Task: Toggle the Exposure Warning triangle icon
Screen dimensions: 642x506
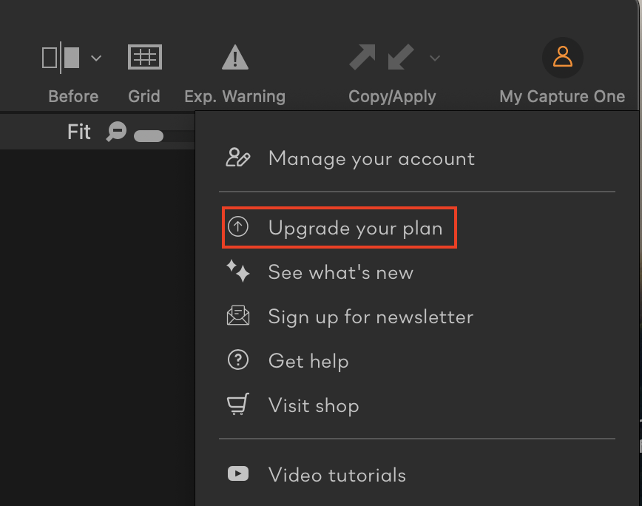Action: 235,57
